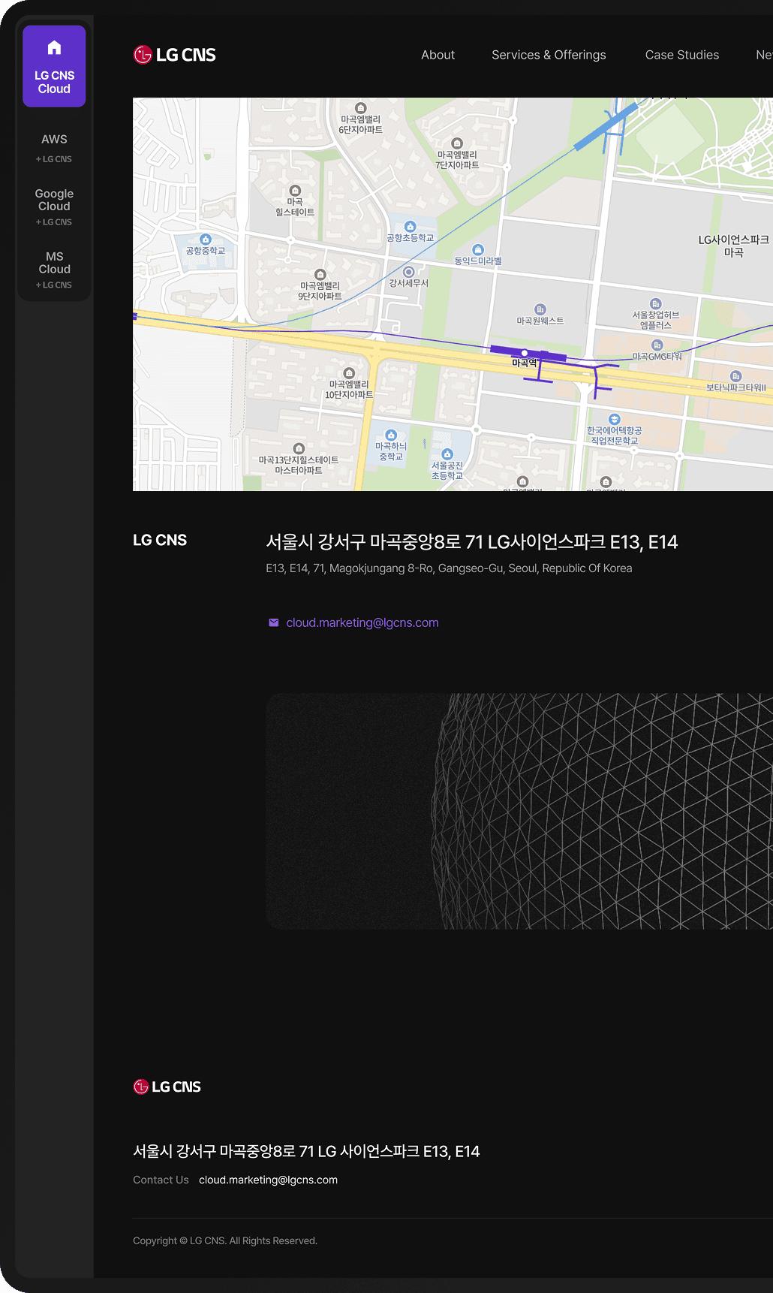Click the 보타닉파크타워II map pin

tap(735, 376)
